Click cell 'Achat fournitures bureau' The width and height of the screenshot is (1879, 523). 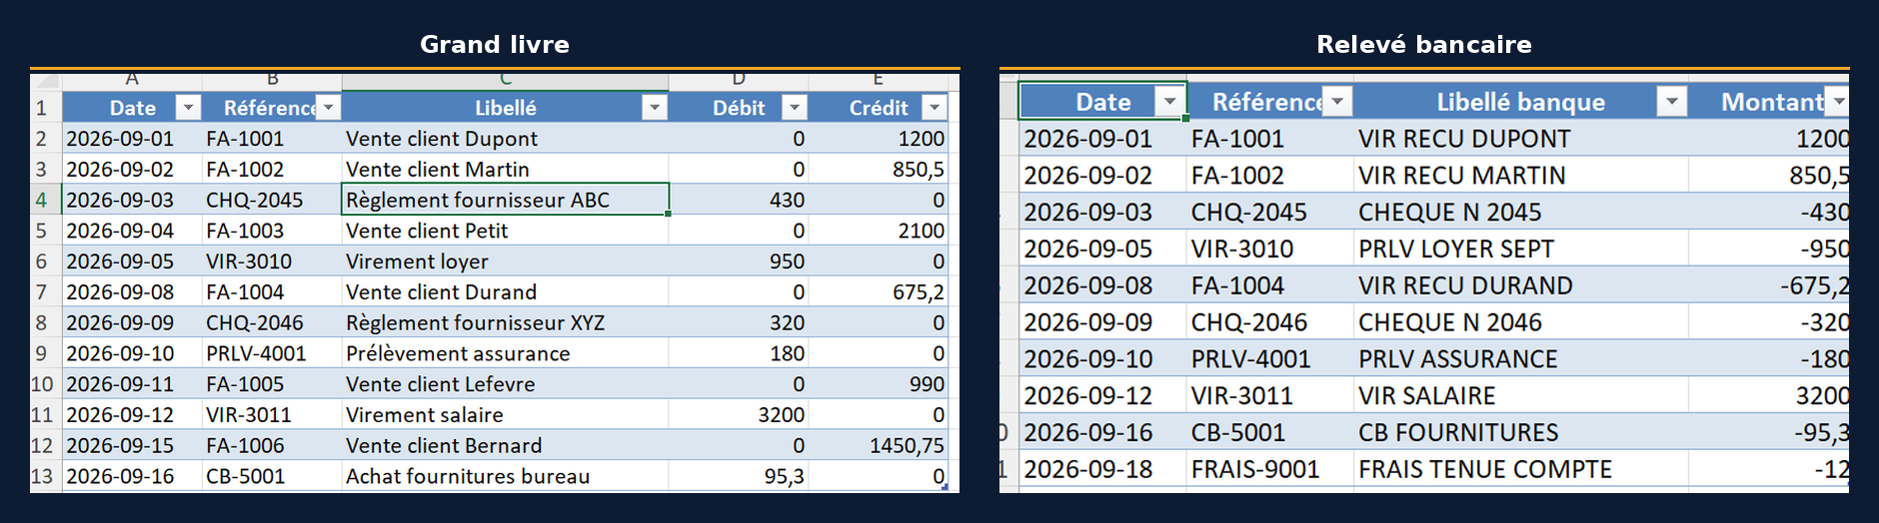(x=505, y=476)
